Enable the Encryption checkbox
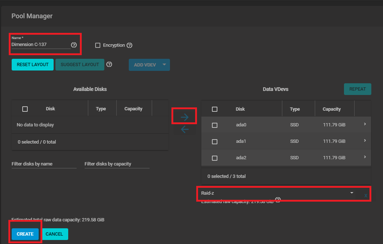Screen dimensions: 383x244 coord(98,45)
